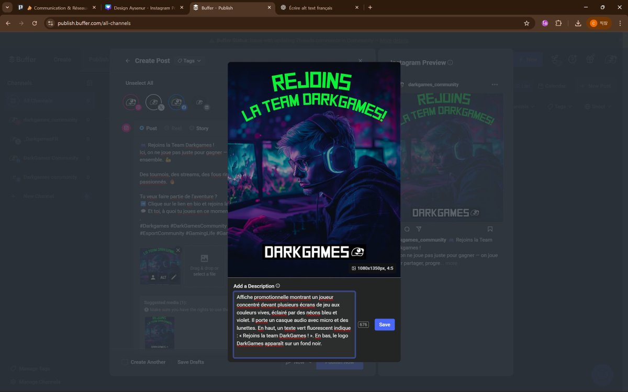The height and width of the screenshot is (392, 628).
Task: Click pencil edit icon on attached image
Action: pos(174,277)
